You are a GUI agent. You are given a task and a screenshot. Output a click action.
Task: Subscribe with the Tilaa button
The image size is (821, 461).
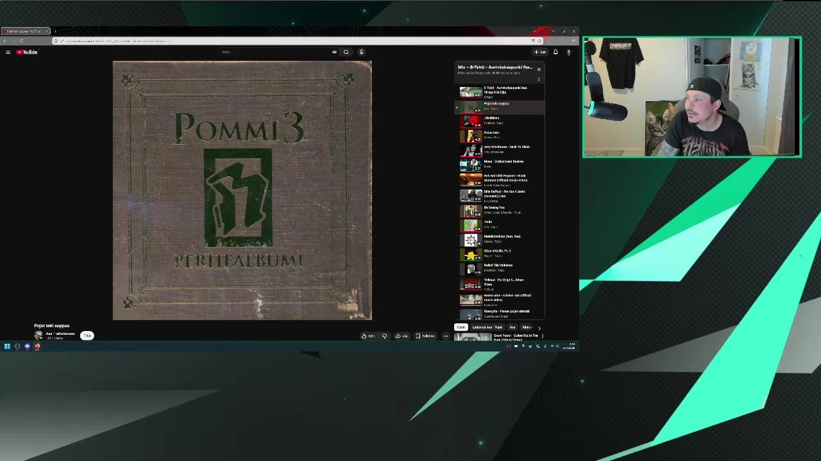click(87, 336)
